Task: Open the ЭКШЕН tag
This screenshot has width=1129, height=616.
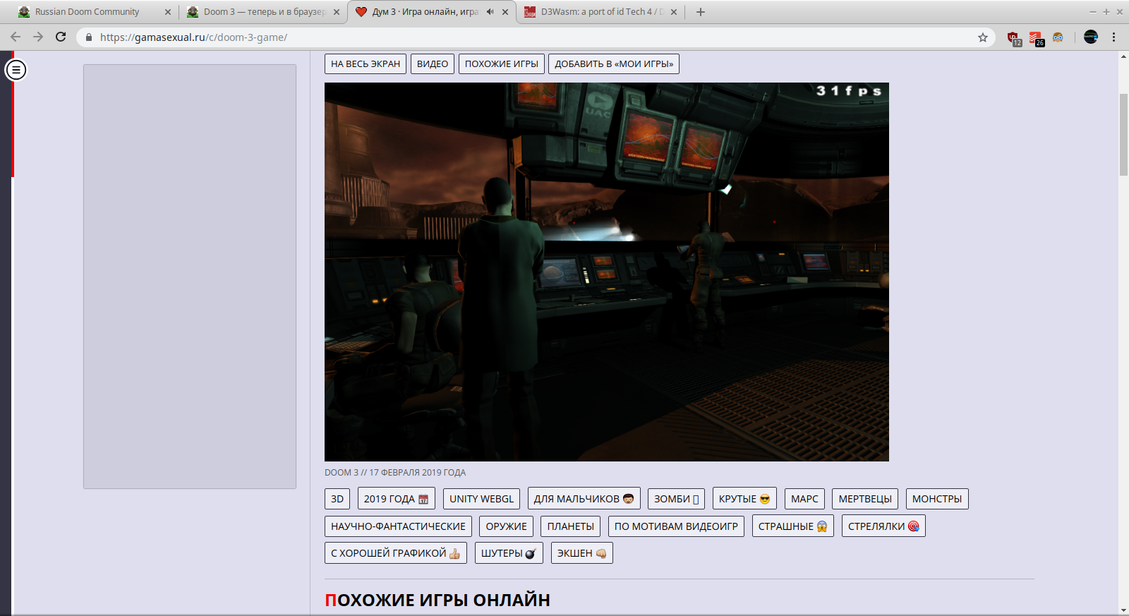Action: pyautogui.click(x=582, y=553)
